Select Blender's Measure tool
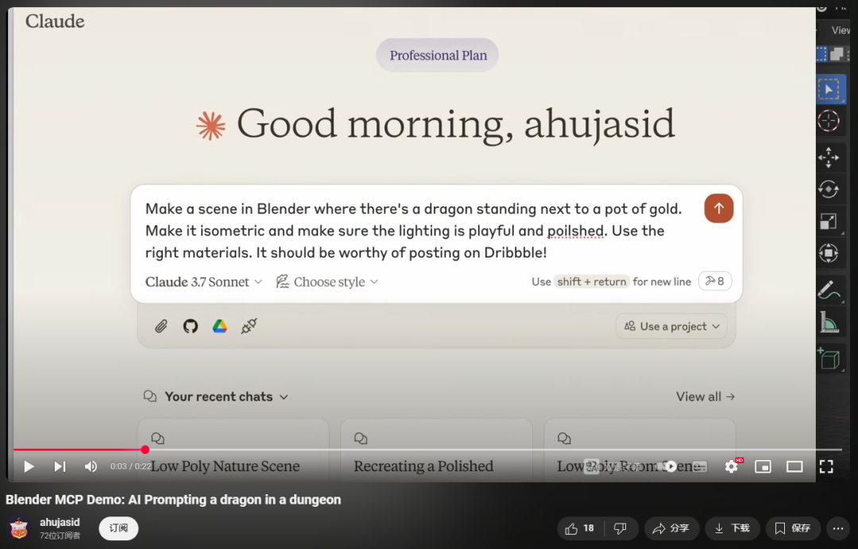The image size is (858, 549). tap(829, 322)
